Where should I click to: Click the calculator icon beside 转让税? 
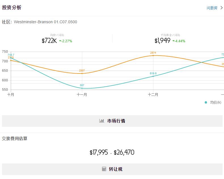(x=104, y=169)
